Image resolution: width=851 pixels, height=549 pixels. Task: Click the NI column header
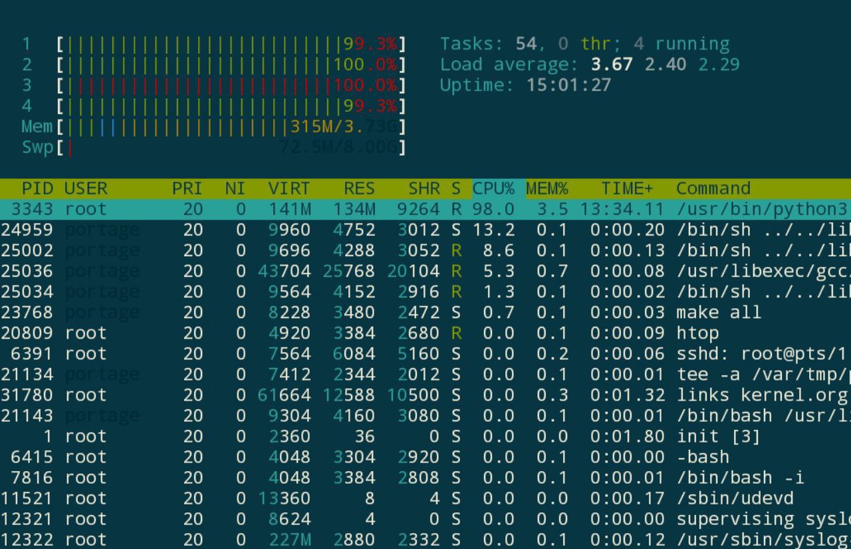point(235,188)
